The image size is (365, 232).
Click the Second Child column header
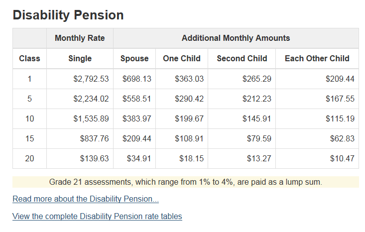242,58
